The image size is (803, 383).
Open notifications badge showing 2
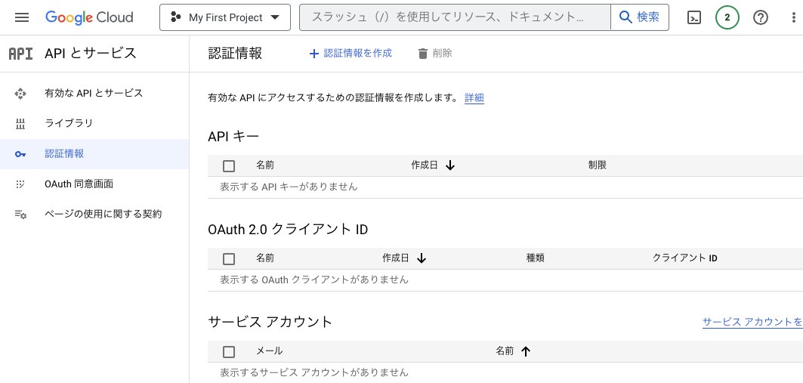click(727, 18)
